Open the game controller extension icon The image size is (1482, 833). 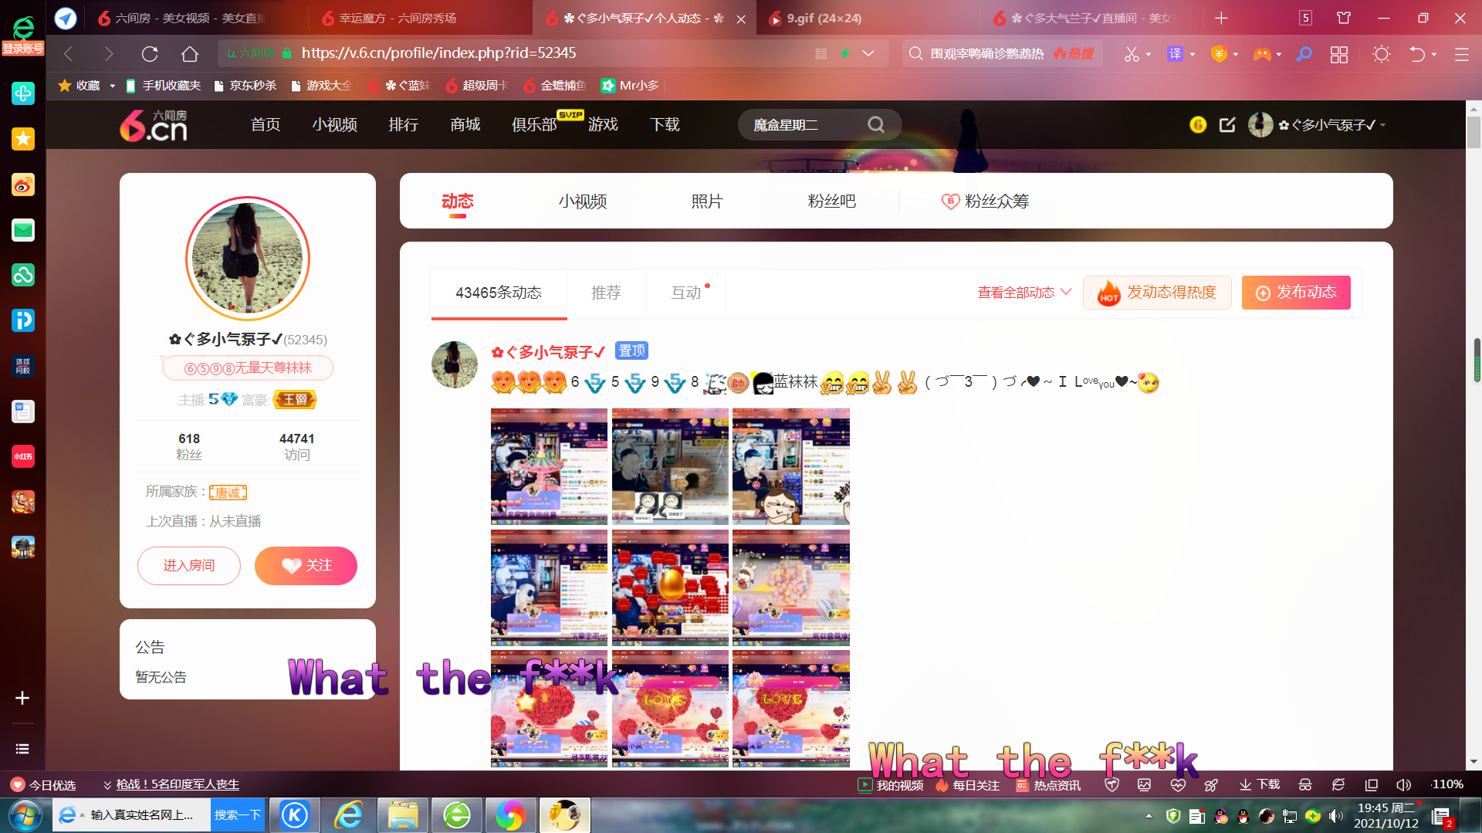1262,54
